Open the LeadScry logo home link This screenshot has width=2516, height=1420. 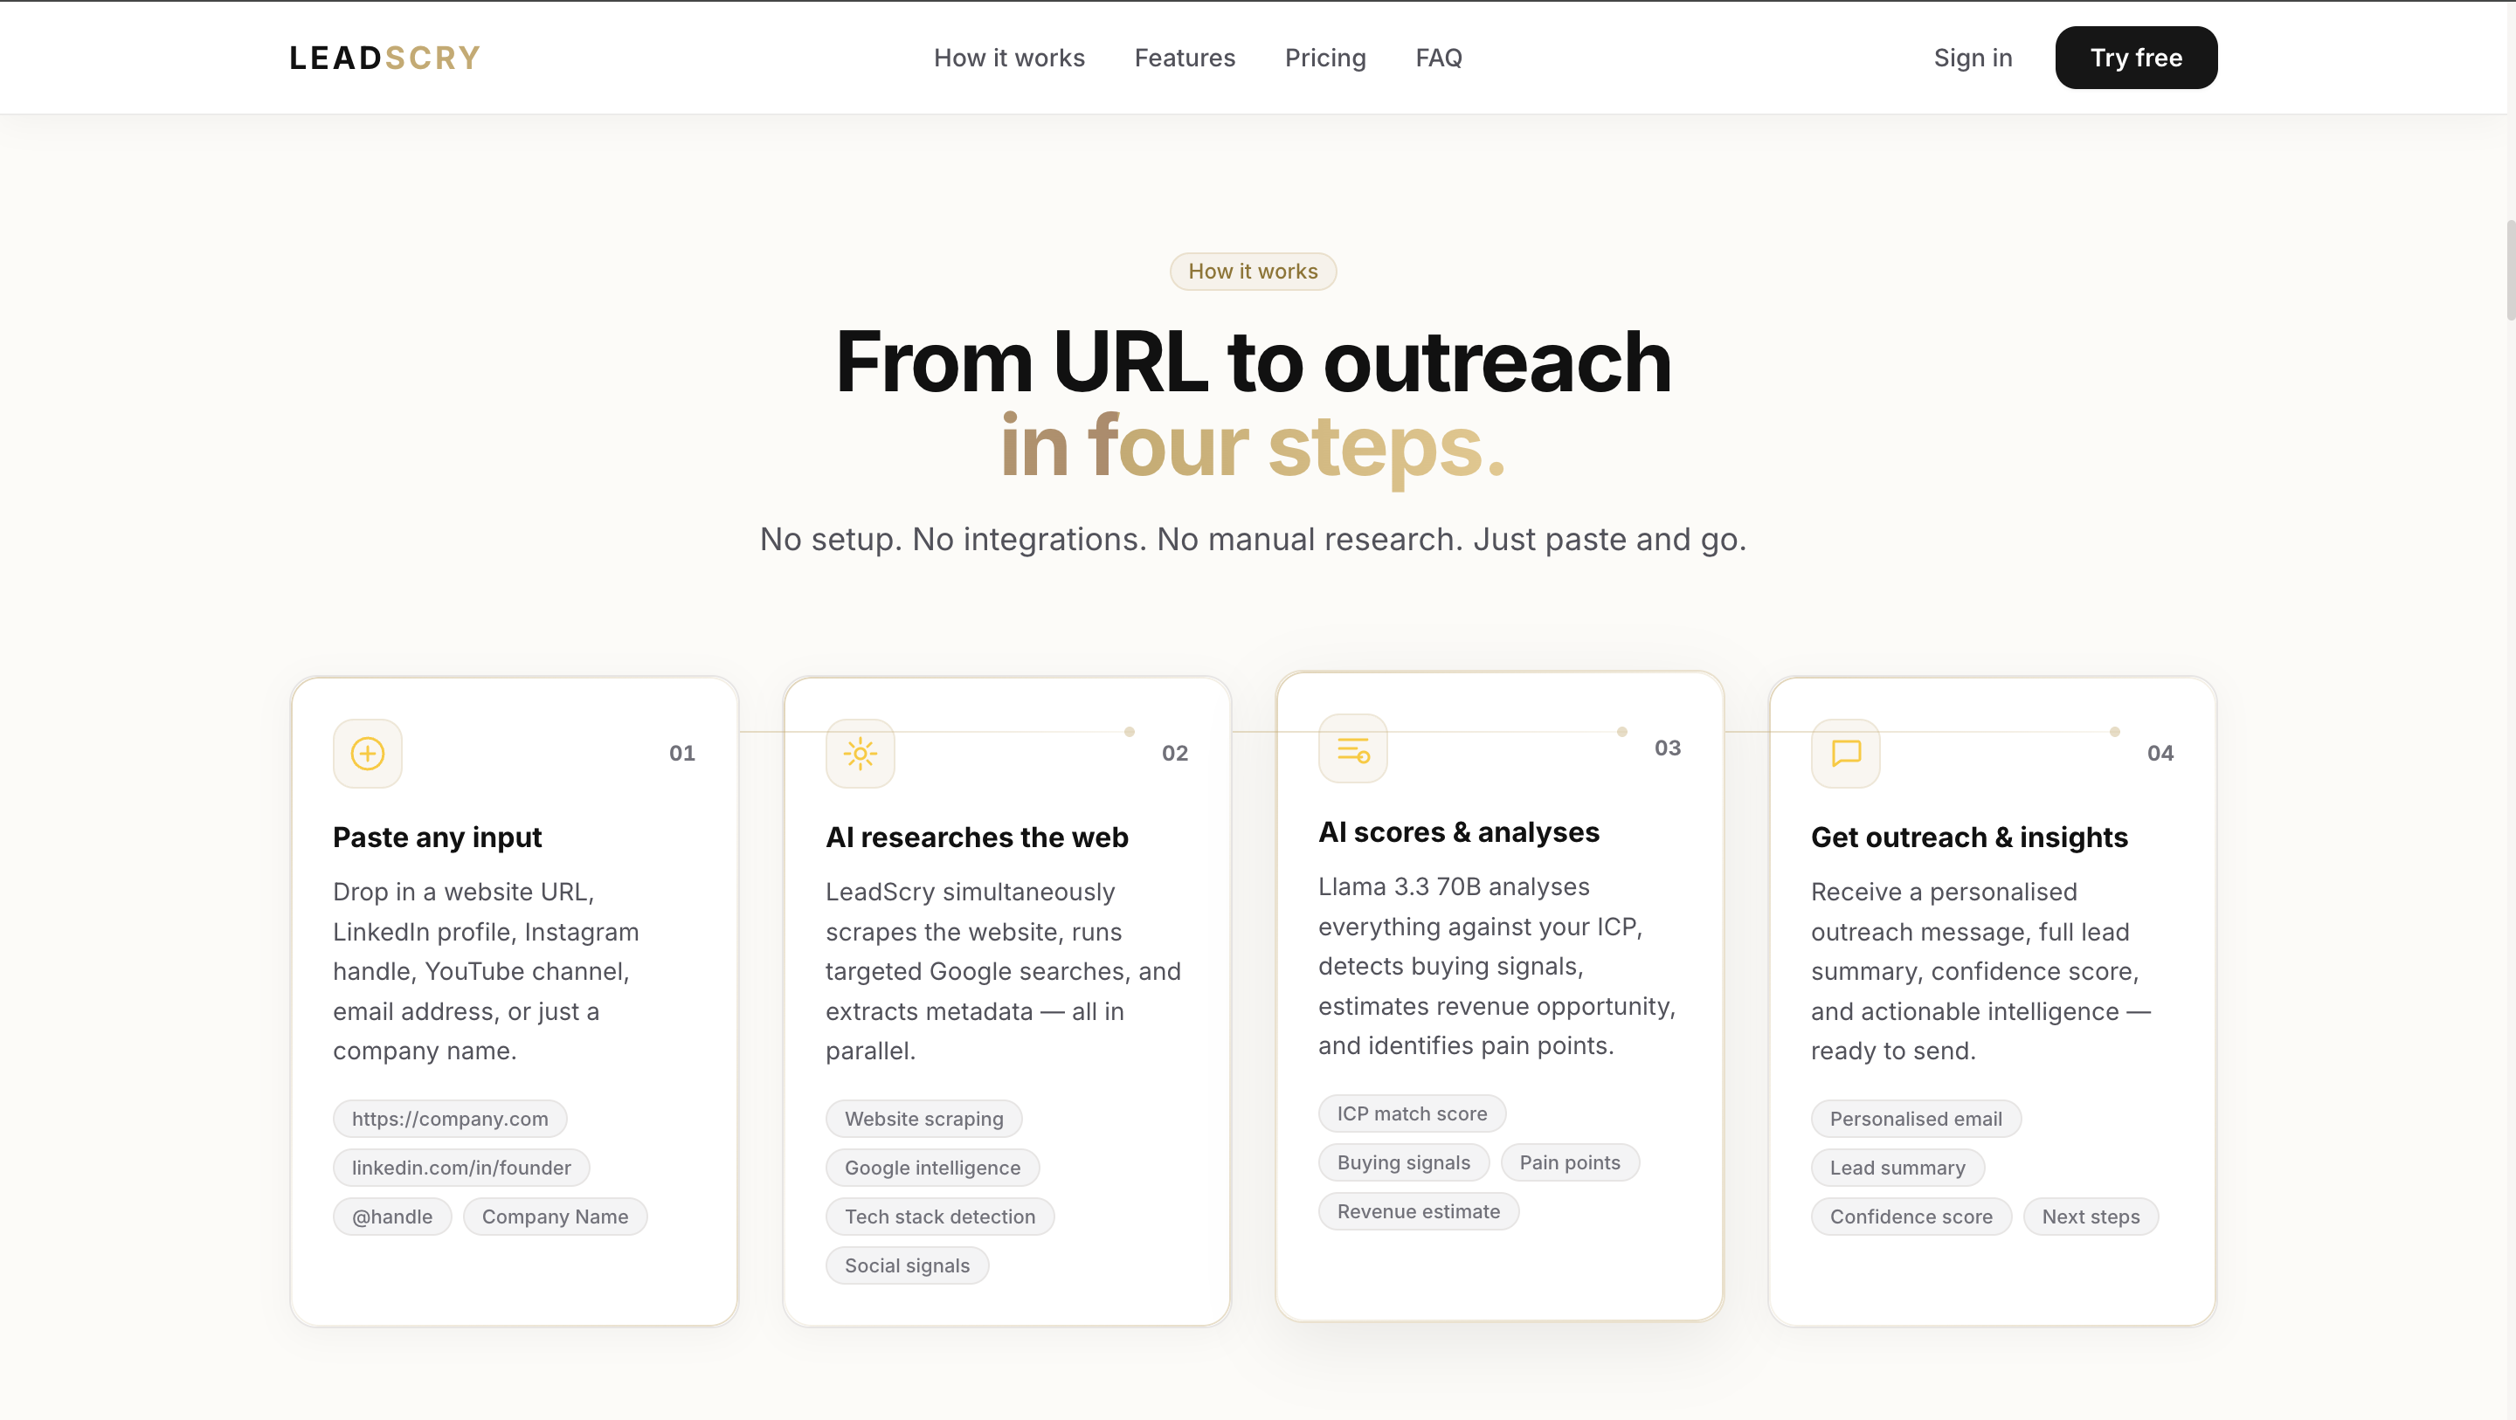point(384,58)
